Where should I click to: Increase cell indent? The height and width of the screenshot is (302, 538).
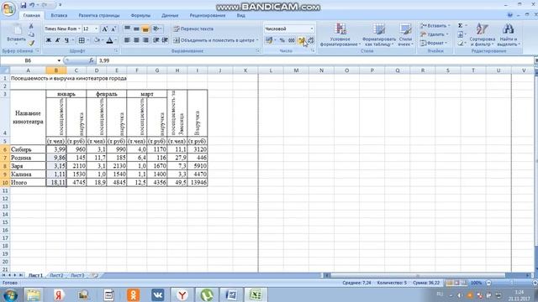pos(165,40)
